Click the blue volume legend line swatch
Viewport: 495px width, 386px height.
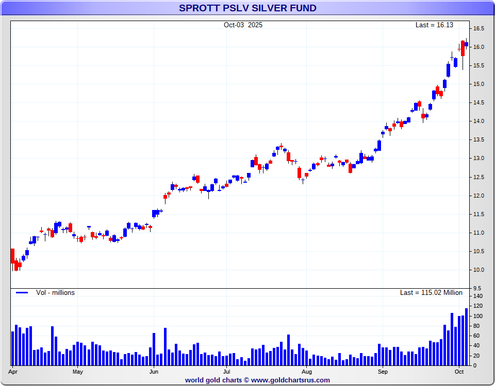[22, 293]
